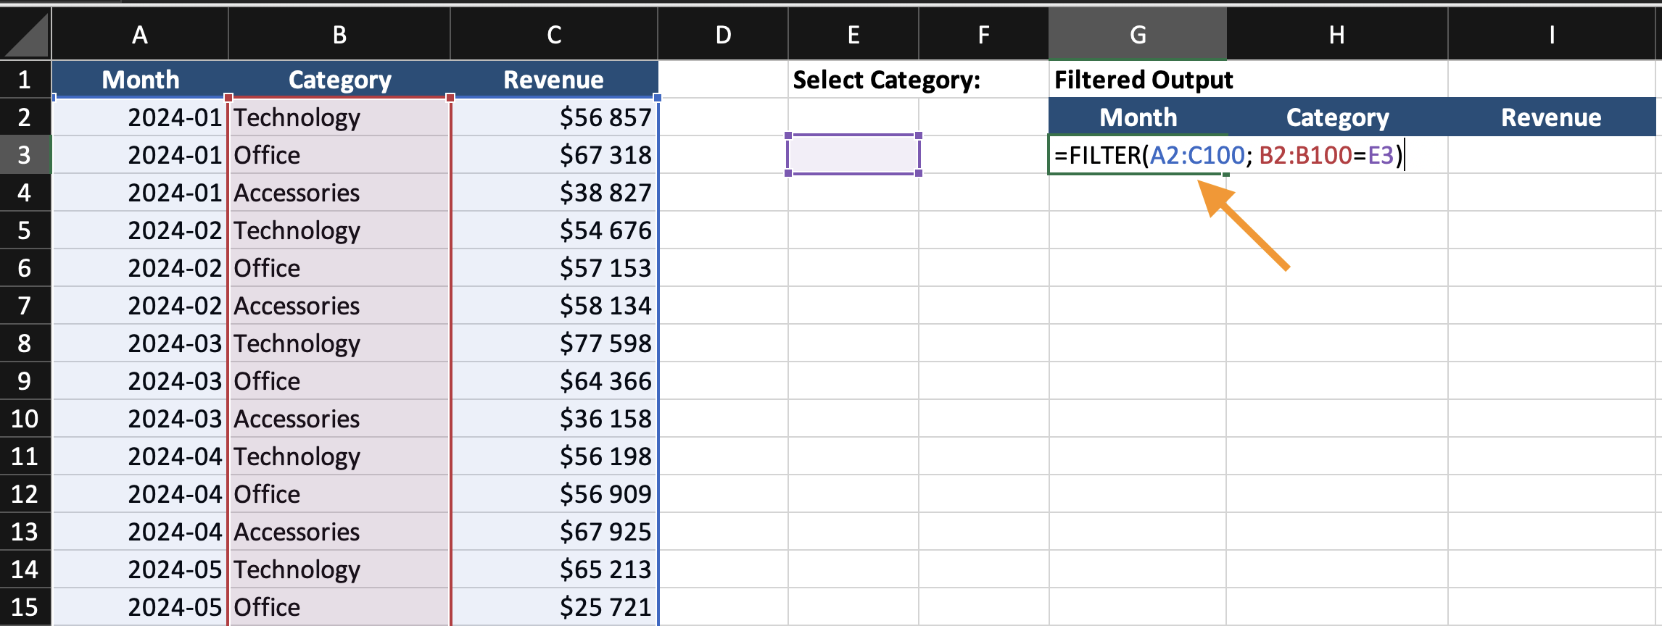This screenshot has width=1662, height=626.
Task: Select column A header
Action: 140,35
